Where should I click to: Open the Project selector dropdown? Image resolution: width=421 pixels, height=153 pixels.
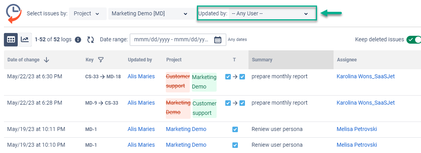[88, 14]
